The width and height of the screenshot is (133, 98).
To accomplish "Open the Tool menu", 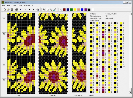I will click(x=20, y=6).
